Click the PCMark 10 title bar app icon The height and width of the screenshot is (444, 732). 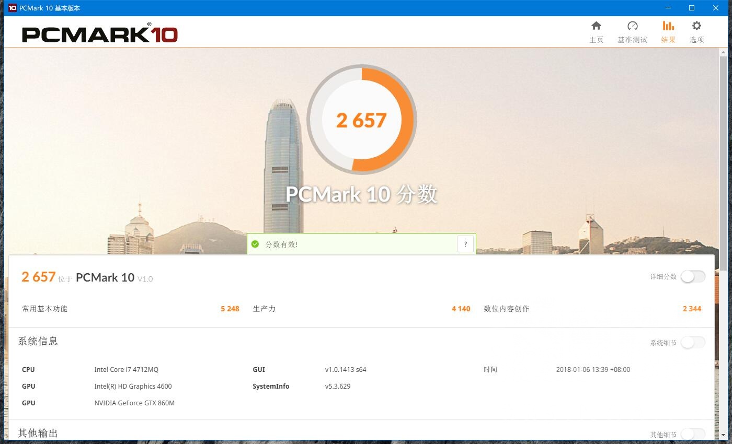click(12, 8)
